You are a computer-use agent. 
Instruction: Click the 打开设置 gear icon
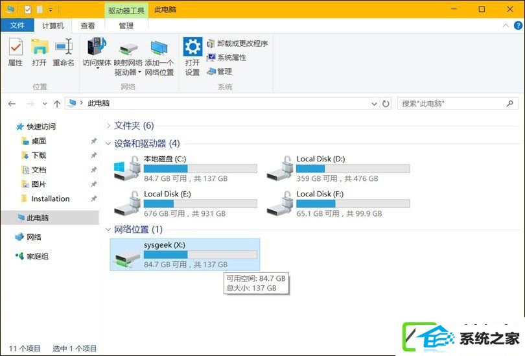[x=192, y=47]
